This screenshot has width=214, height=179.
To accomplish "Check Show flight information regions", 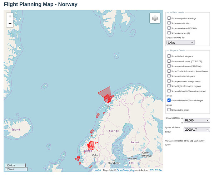I will (x=169, y=86).
